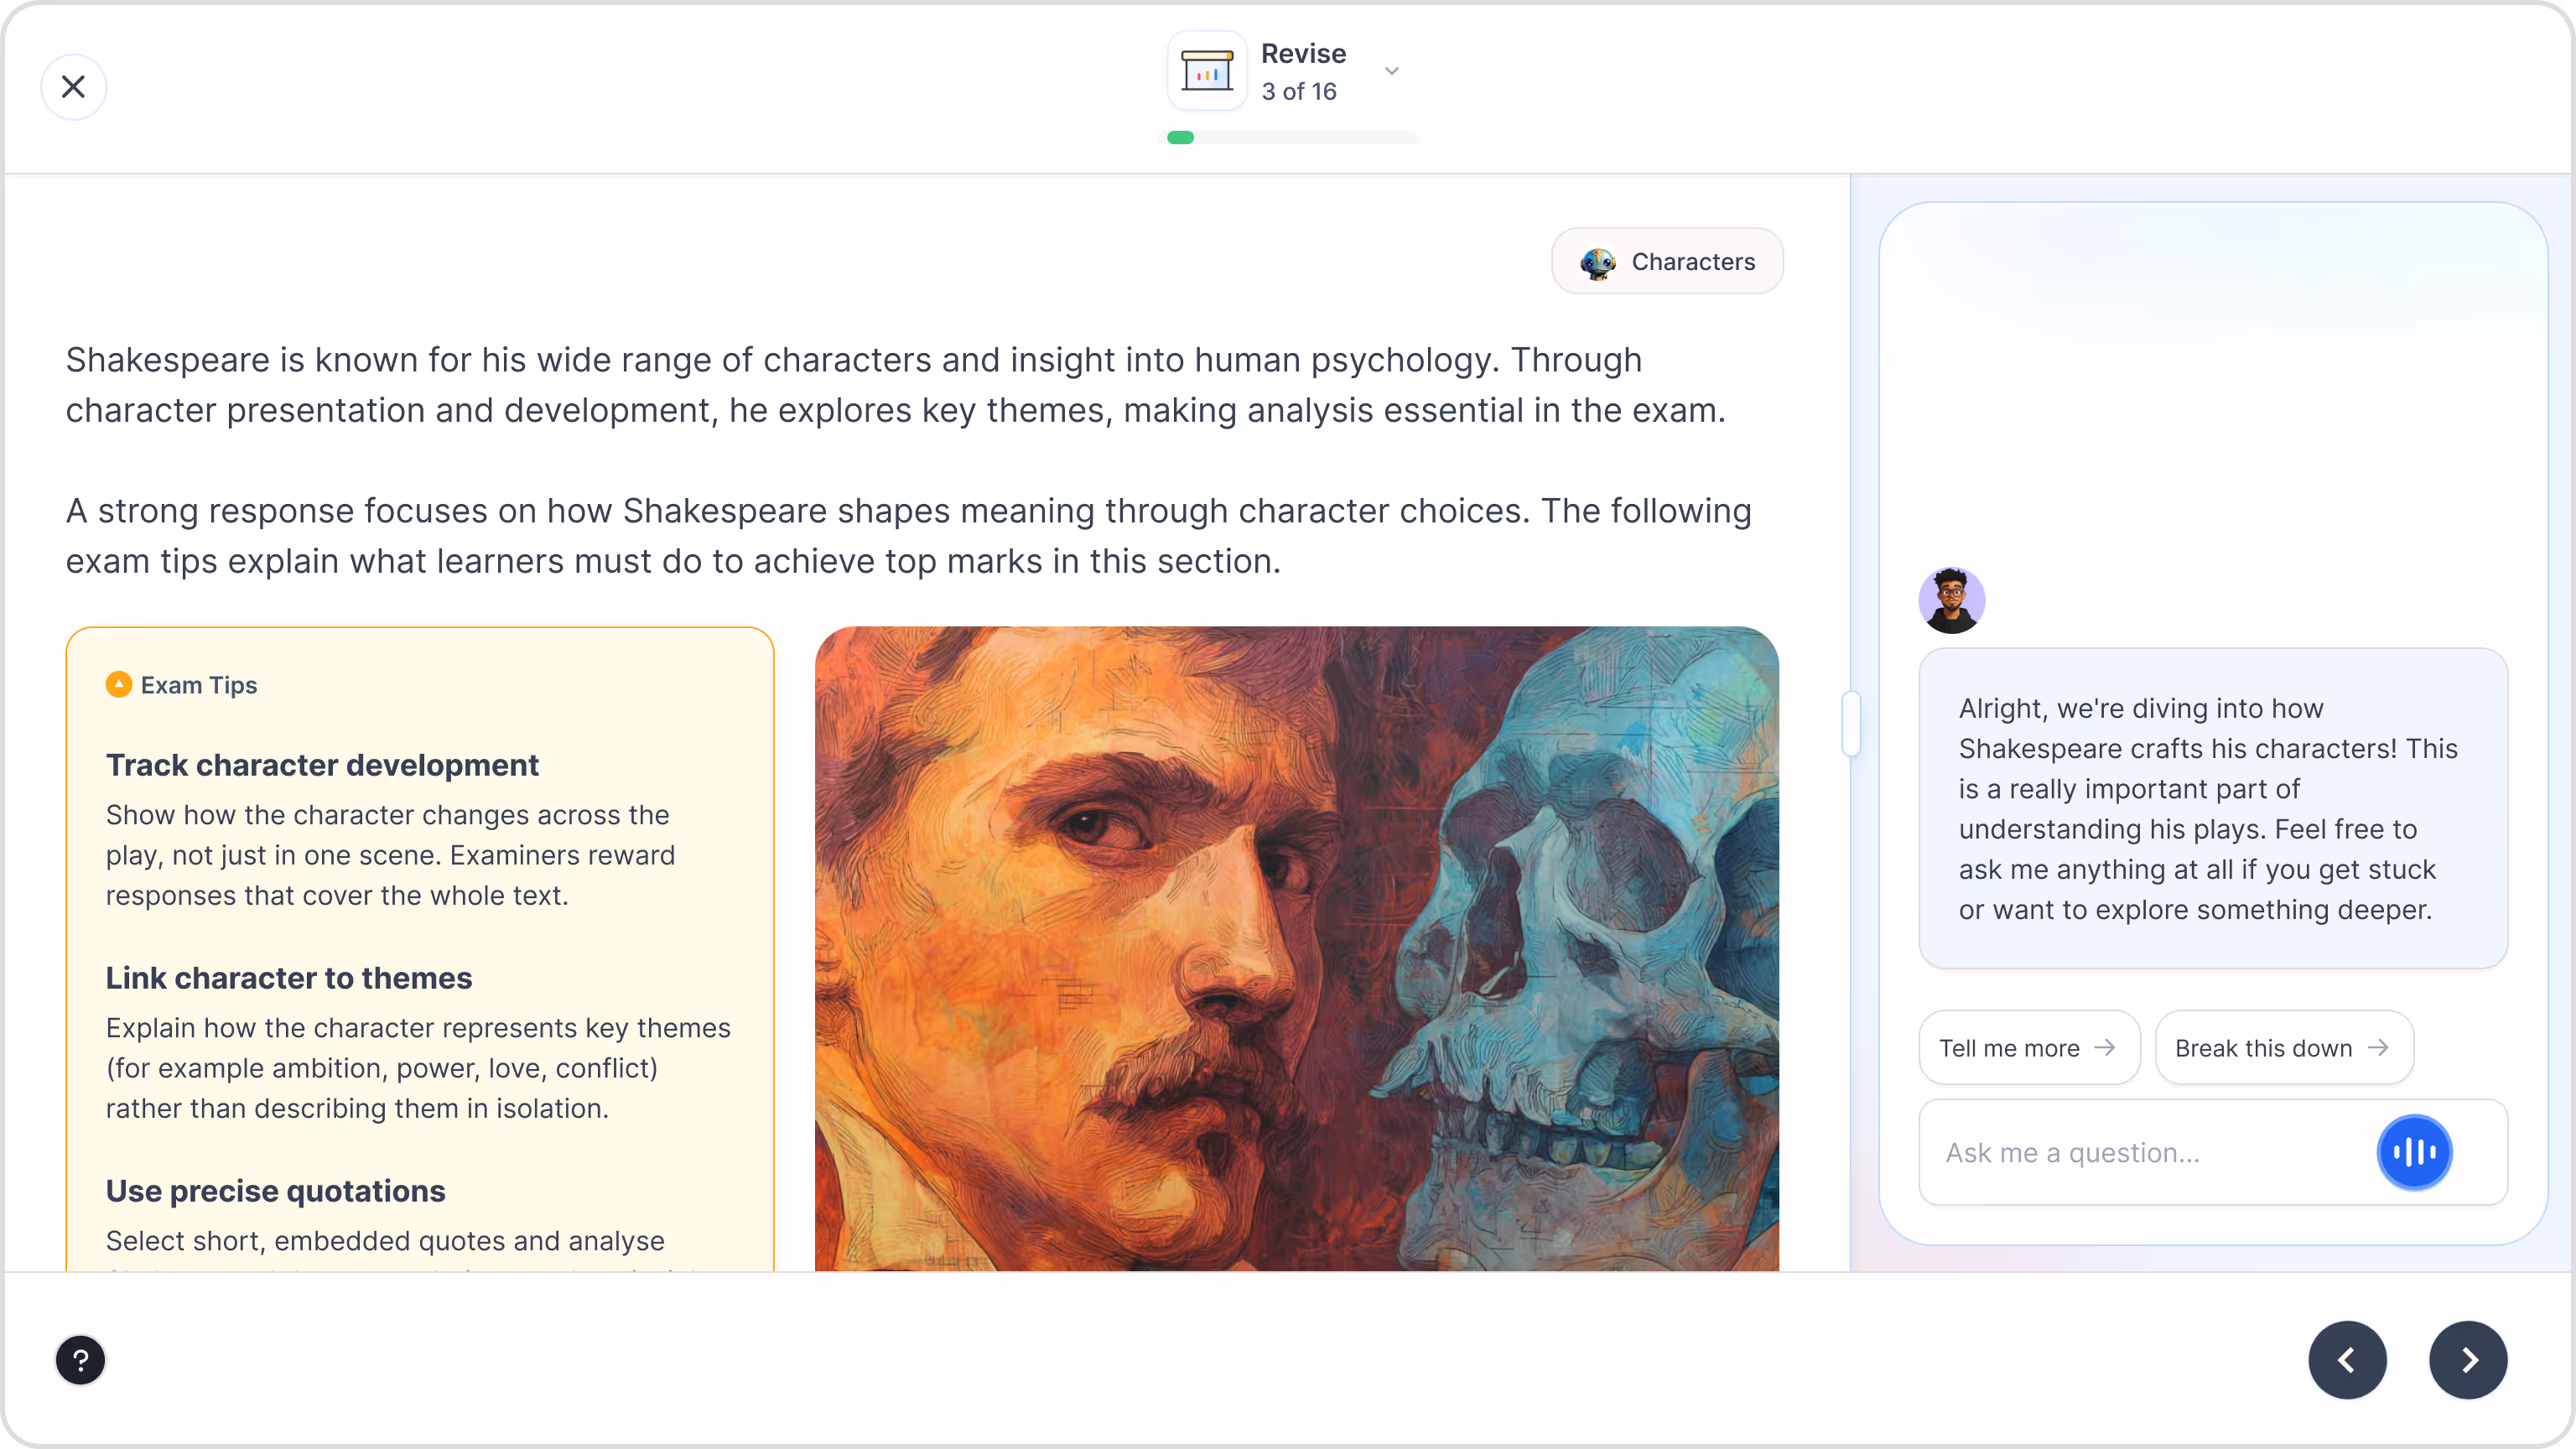Open the Hamlet and skull illustration
Screen dimensions: 2576x1449
coord(1296,948)
